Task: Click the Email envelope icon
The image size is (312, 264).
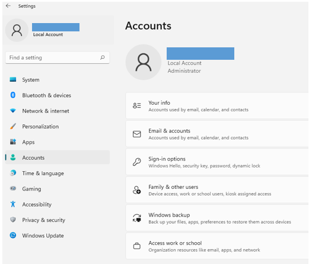Action: click(137, 134)
